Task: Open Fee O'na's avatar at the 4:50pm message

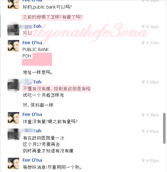Action: pos(14,163)
